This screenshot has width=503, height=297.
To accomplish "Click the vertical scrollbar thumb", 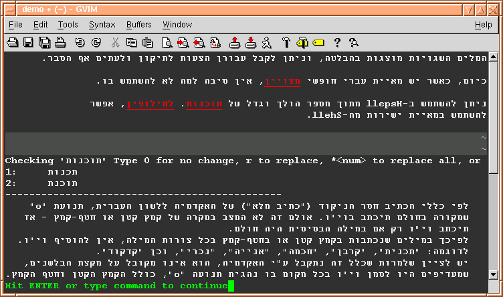I will pyautogui.click(x=493, y=117).
